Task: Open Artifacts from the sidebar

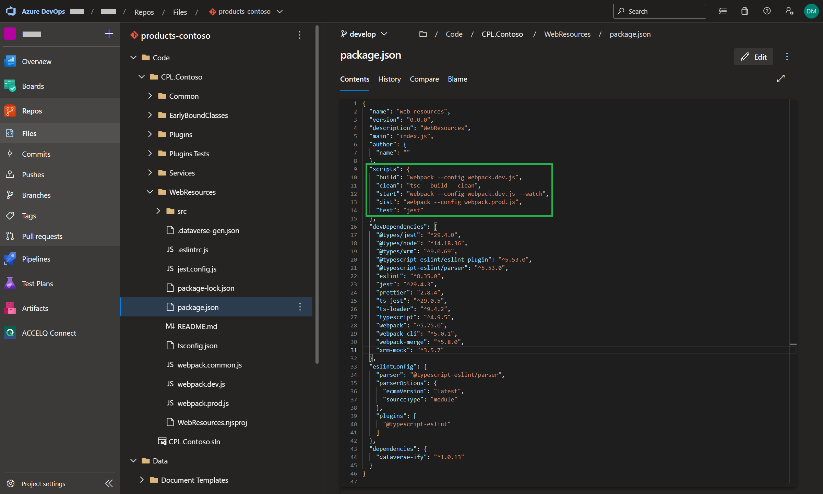Action: click(x=35, y=308)
